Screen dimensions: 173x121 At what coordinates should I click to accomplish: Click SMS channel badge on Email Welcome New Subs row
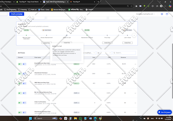tap(20, 64)
